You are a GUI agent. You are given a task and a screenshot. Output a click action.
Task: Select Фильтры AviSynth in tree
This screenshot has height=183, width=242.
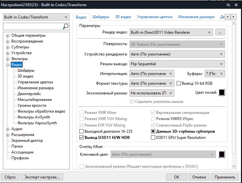pos(34,117)
